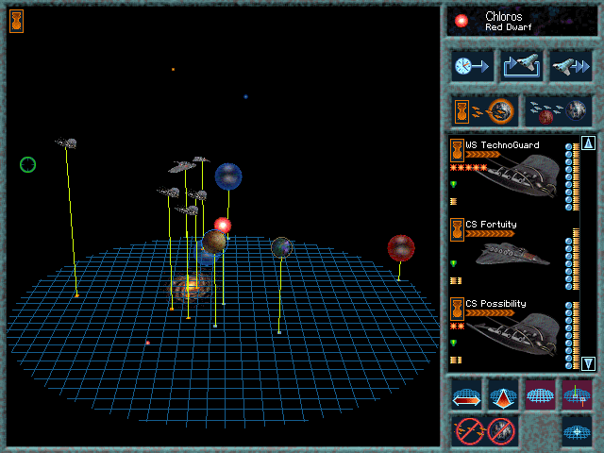Click the Chloros Red Dwarf star name panel
The height and width of the screenshot is (453, 604).
(x=522, y=22)
